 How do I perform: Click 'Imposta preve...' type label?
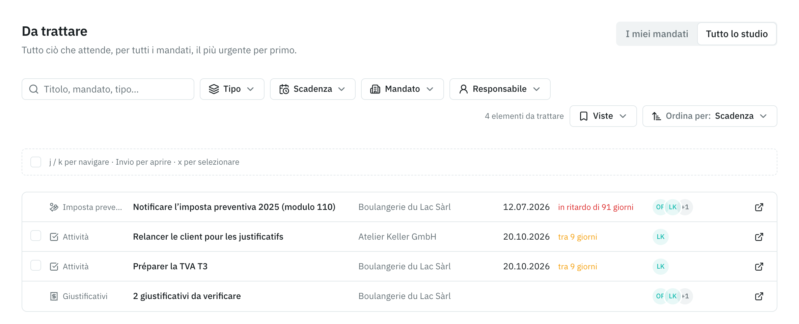click(x=92, y=207)
